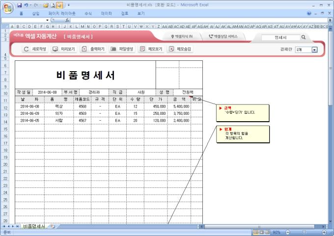Screen dimensions: 334x236
Task: Select row header 15
Action: [5, 129]
